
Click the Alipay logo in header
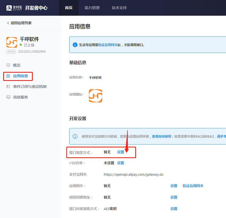(14, 8)
